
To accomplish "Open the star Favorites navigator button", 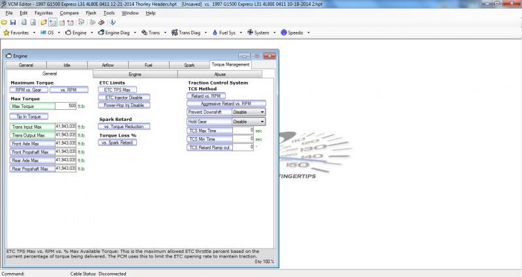I will [16, 33].
